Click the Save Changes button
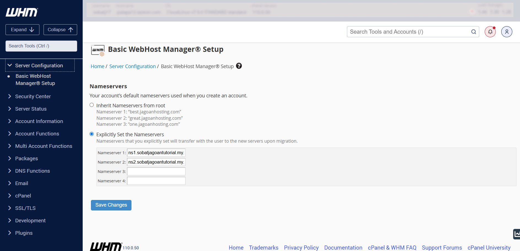This screenshot has width=520, height=251. click(x=111, y=205)
